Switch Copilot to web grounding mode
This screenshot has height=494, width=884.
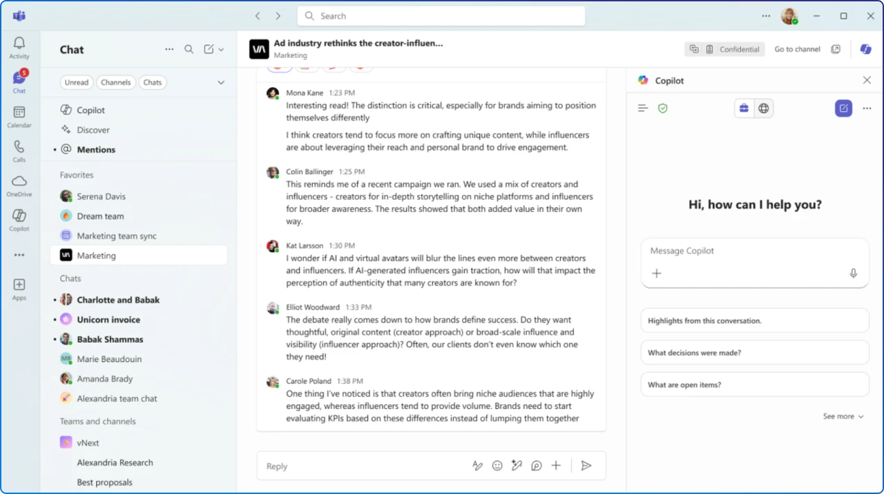[x=763, y=108]
